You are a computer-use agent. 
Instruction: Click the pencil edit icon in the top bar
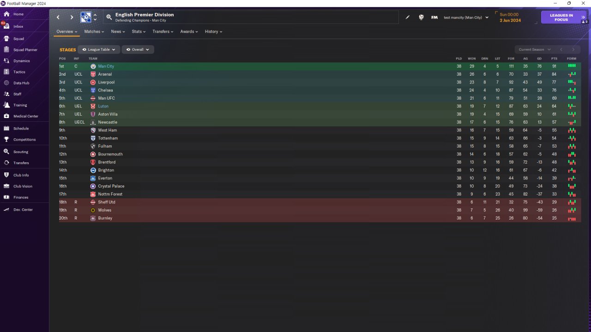(x=408, y=18)
